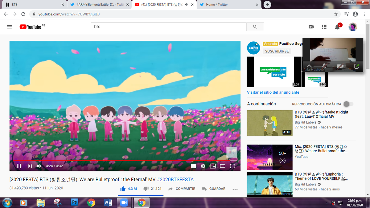Open the Windows Explorer taskbar icon

41,202
